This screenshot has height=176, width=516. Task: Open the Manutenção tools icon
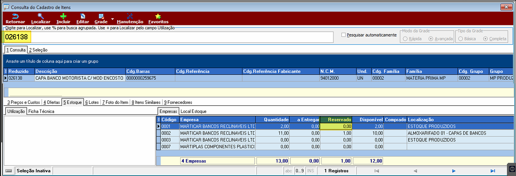(x=130, y=16)
